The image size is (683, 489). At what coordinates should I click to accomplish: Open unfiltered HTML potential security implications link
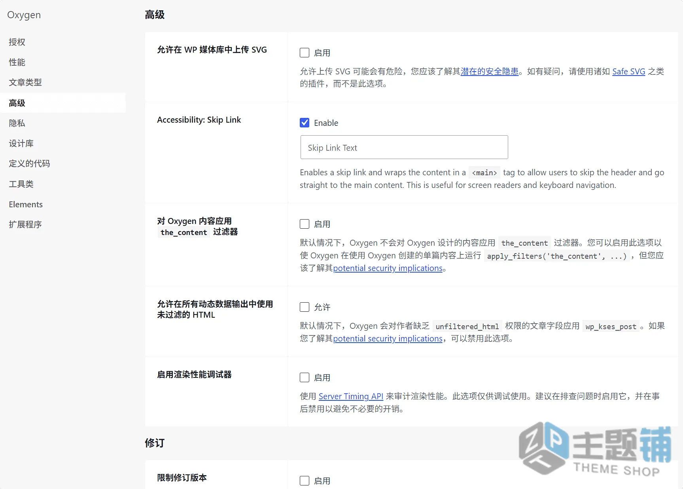click(388, 339)
